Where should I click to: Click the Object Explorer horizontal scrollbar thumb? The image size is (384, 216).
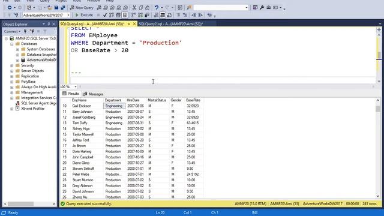(20, 204)
